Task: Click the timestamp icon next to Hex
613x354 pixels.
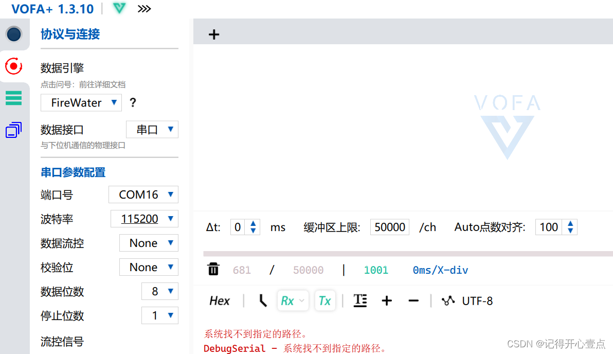Action: [262, 300]
